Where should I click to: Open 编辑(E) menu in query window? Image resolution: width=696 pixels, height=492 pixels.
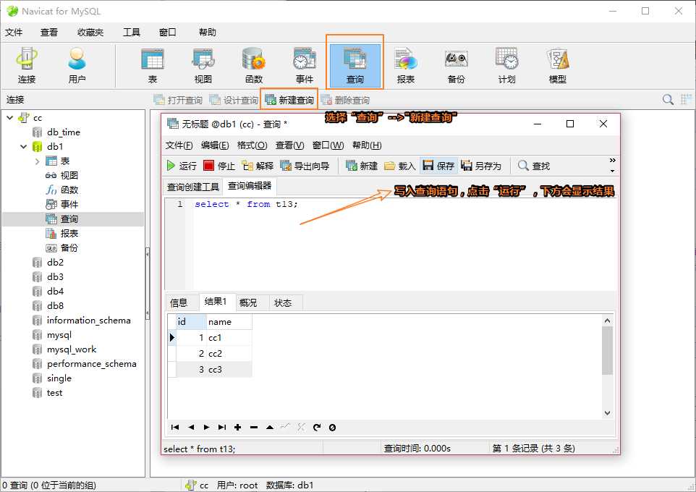pyautogui.click(x=215, y=145)
